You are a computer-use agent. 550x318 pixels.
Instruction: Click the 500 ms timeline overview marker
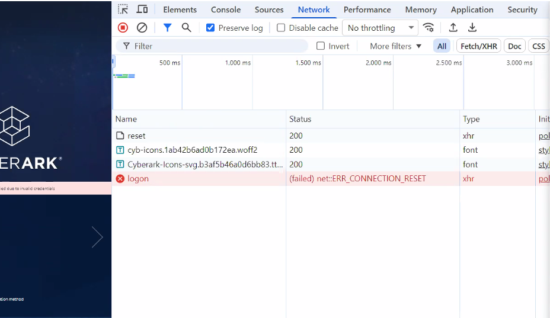pyautogui.click(x=170, y=63)
